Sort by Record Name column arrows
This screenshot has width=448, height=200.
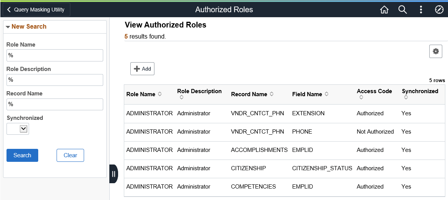pyautogui.click(x=271, y=94)
